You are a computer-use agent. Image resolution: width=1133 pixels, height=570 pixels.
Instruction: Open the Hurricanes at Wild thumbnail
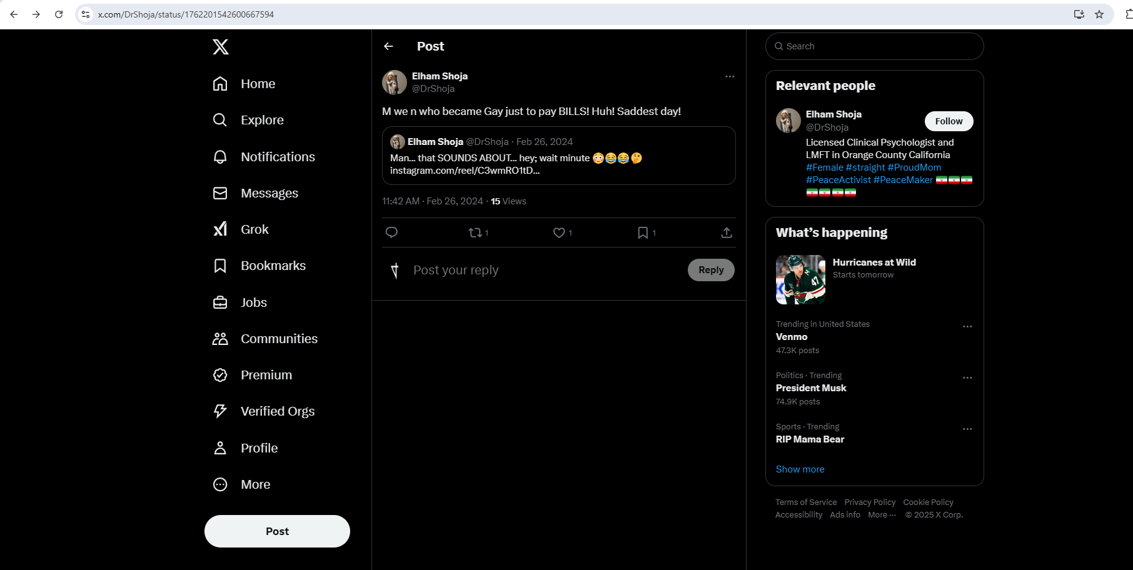[x=800, y=279]
